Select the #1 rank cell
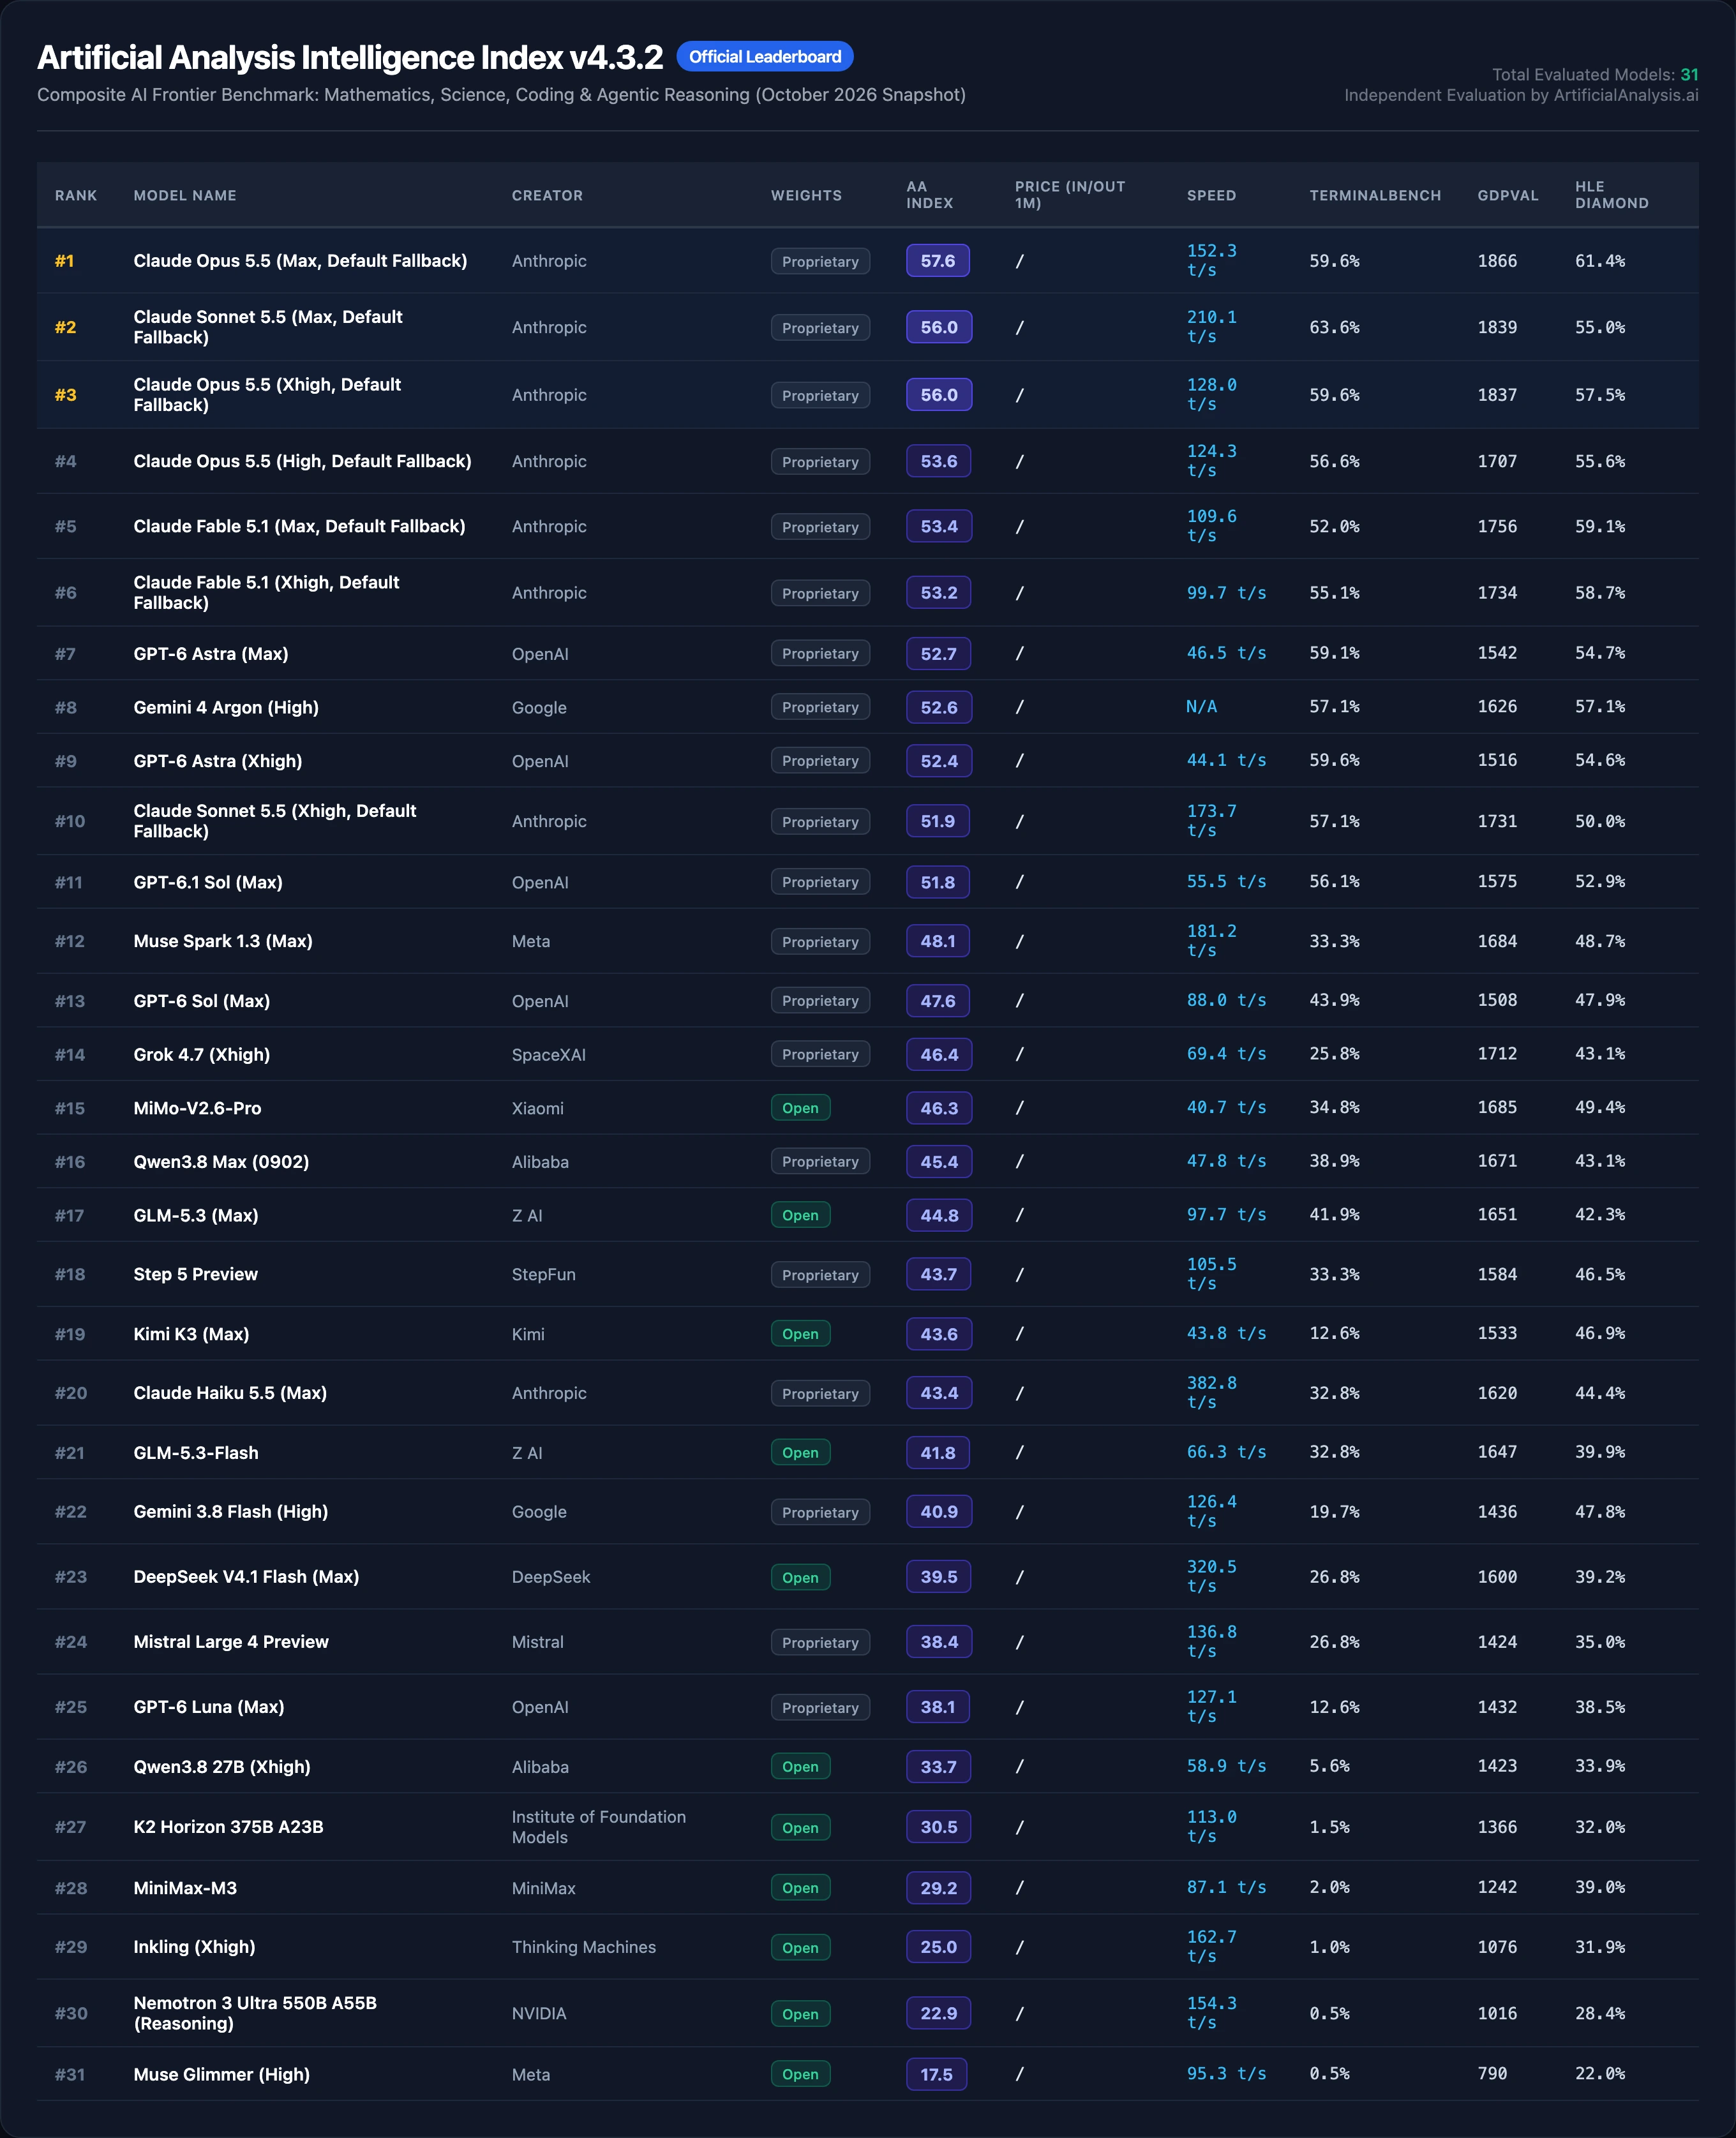Image resolution: width=1736 pixels, height=2138 pixels. pyautogui.click(x=64, y=261)
